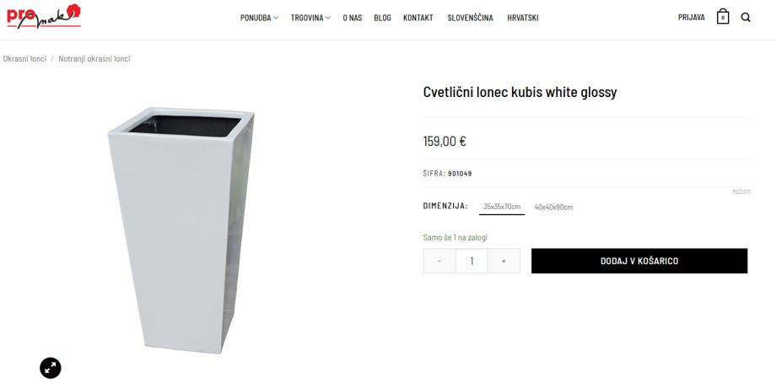Clear dimension selection via Počisti

[741, 192]
